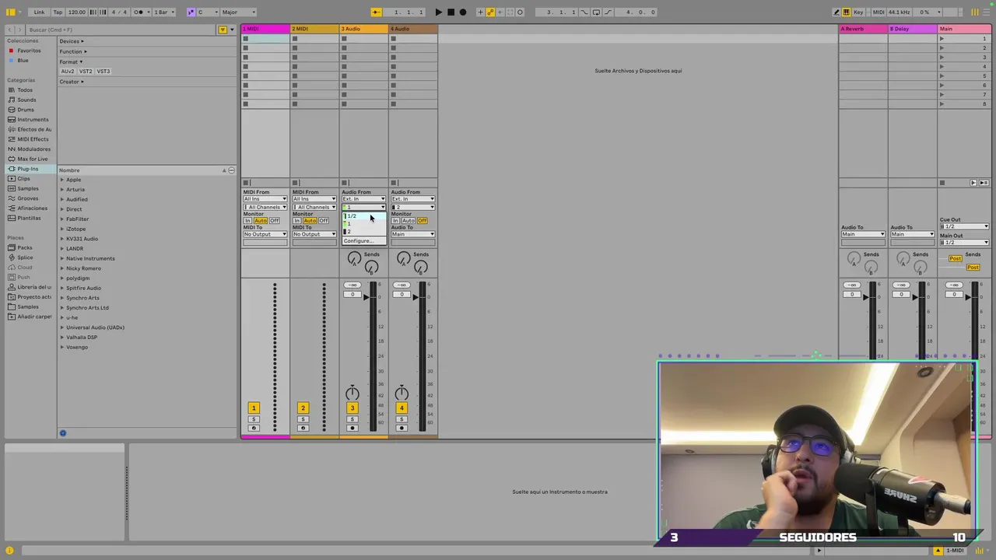Toggle the track activator 3 on 3 Audio
The height and width of the screenshot is (560, 996).
tap(352, 408)
